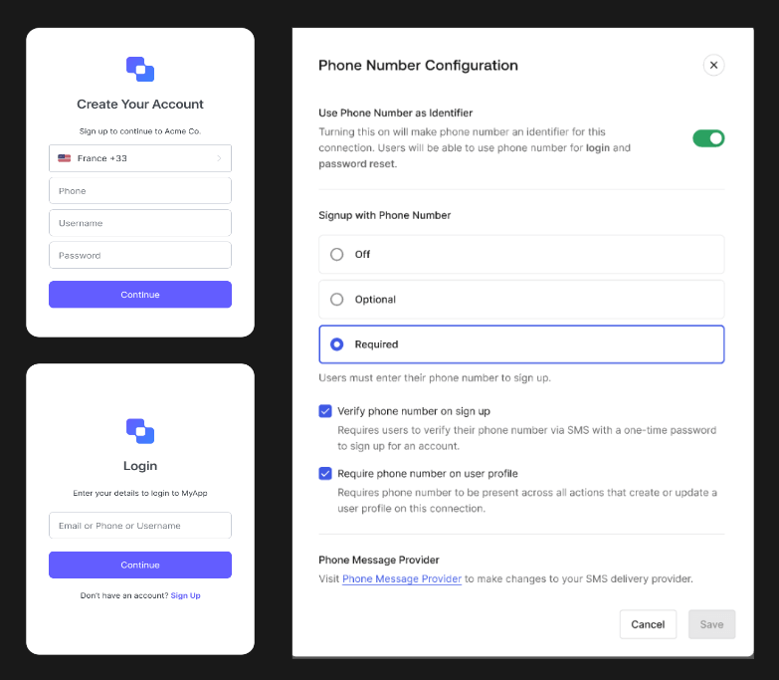Viewport: 779px width, 680px height.
Task: Click the logo icon on Create Your Account card
Action: pyautogui.click(x=140, y=69)
